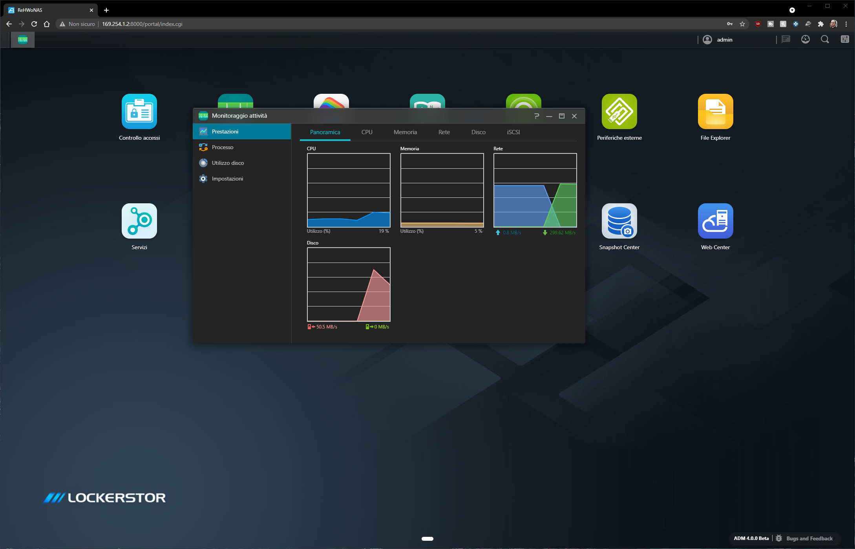855x549 pixels.
Task: Select Processo in the sidebar
Action: (x=223, y=147)
